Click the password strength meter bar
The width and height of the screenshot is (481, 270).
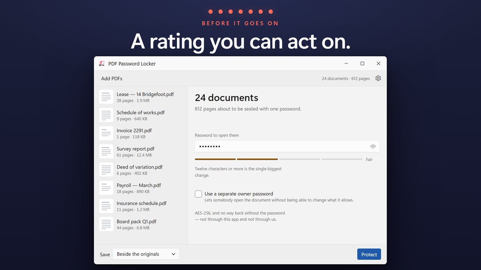(278, 159)
